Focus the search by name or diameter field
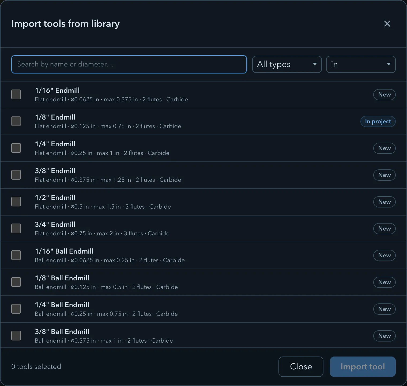The image size is (407, 386). click(x=129, y=64)
